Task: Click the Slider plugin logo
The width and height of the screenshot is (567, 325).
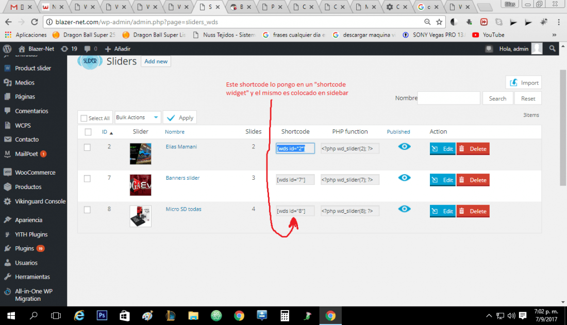Action: tap(90, 61)
